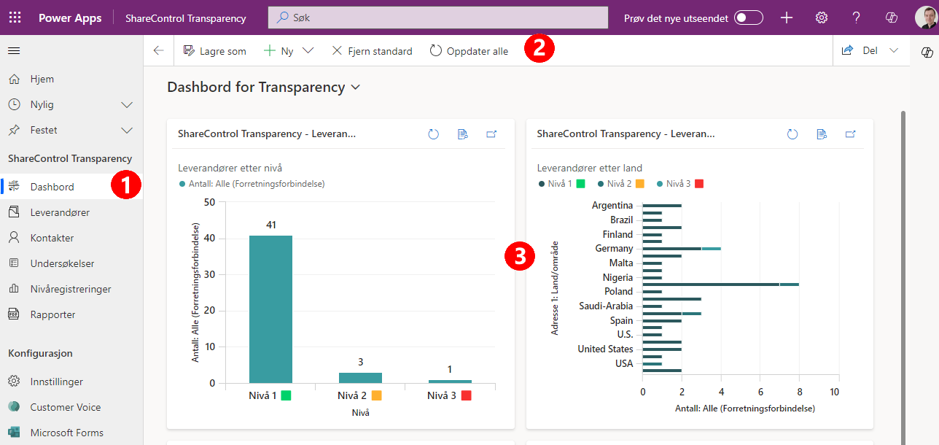Click the Innstillinger gear icon
The image size is (939, 445).
click(x=14, y=382)
